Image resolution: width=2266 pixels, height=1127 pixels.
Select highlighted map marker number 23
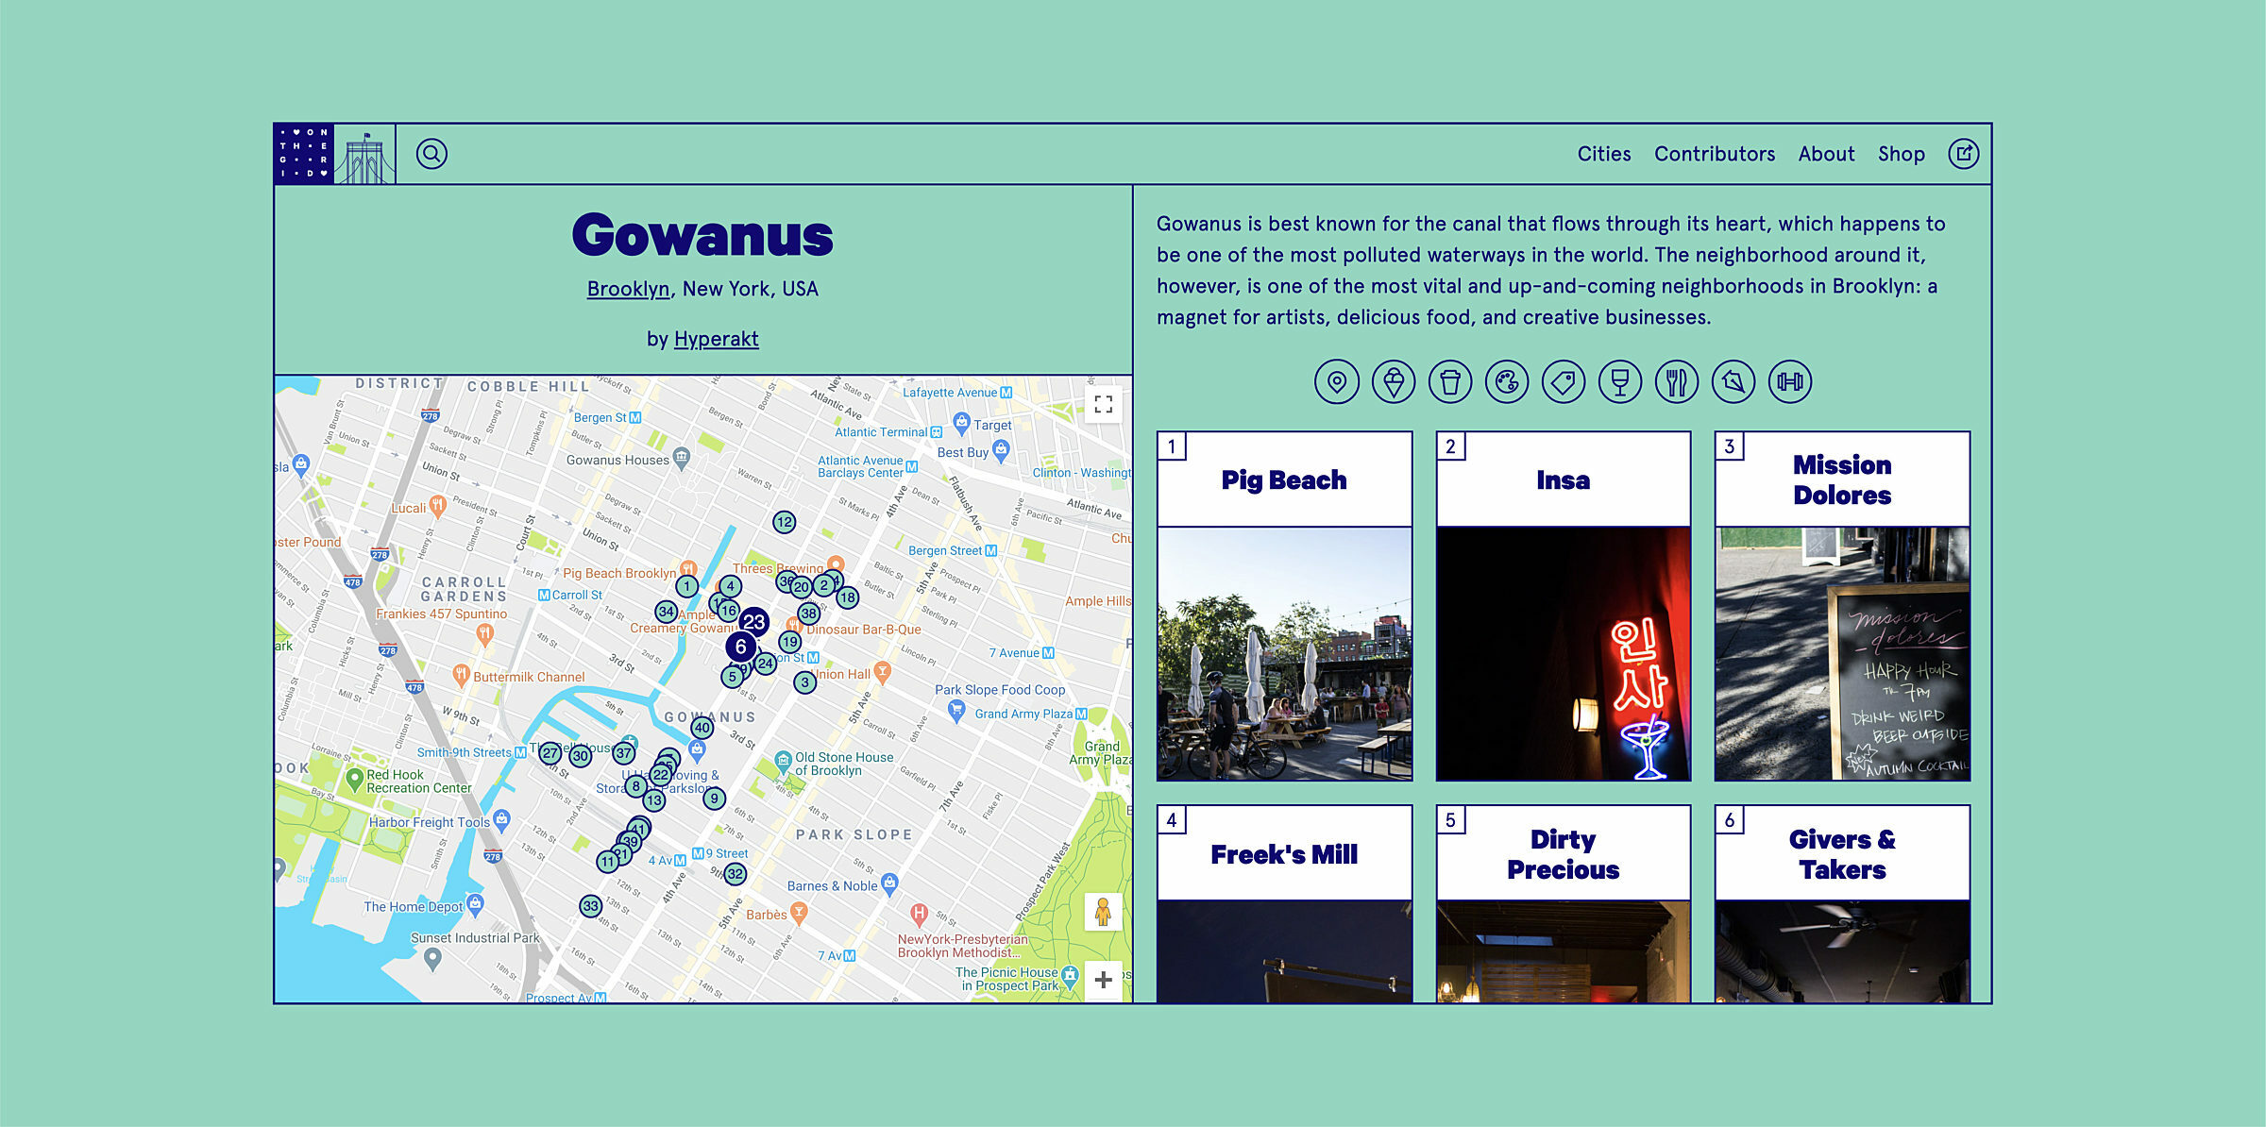coord(753,622)
